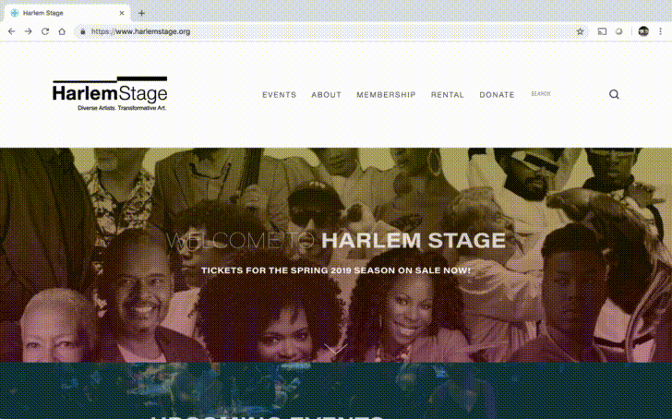Image resolution: width=672 pixels, height=419 pixels.
Task: Click the browser back arrow
Action: [x=12, y=31]
